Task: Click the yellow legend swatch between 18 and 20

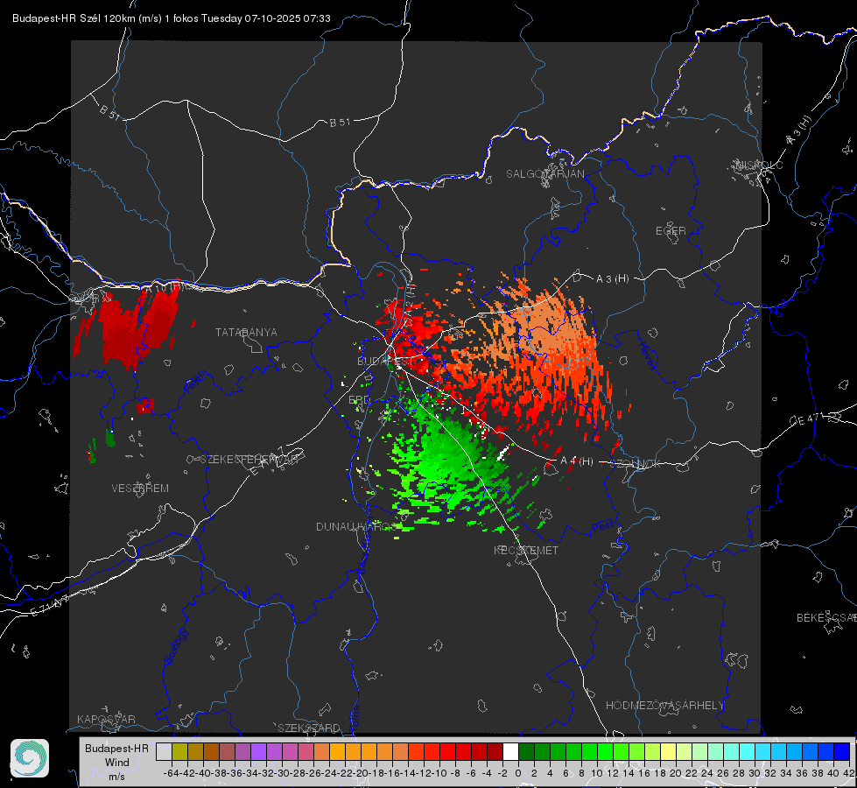Action: click(668, 751)
